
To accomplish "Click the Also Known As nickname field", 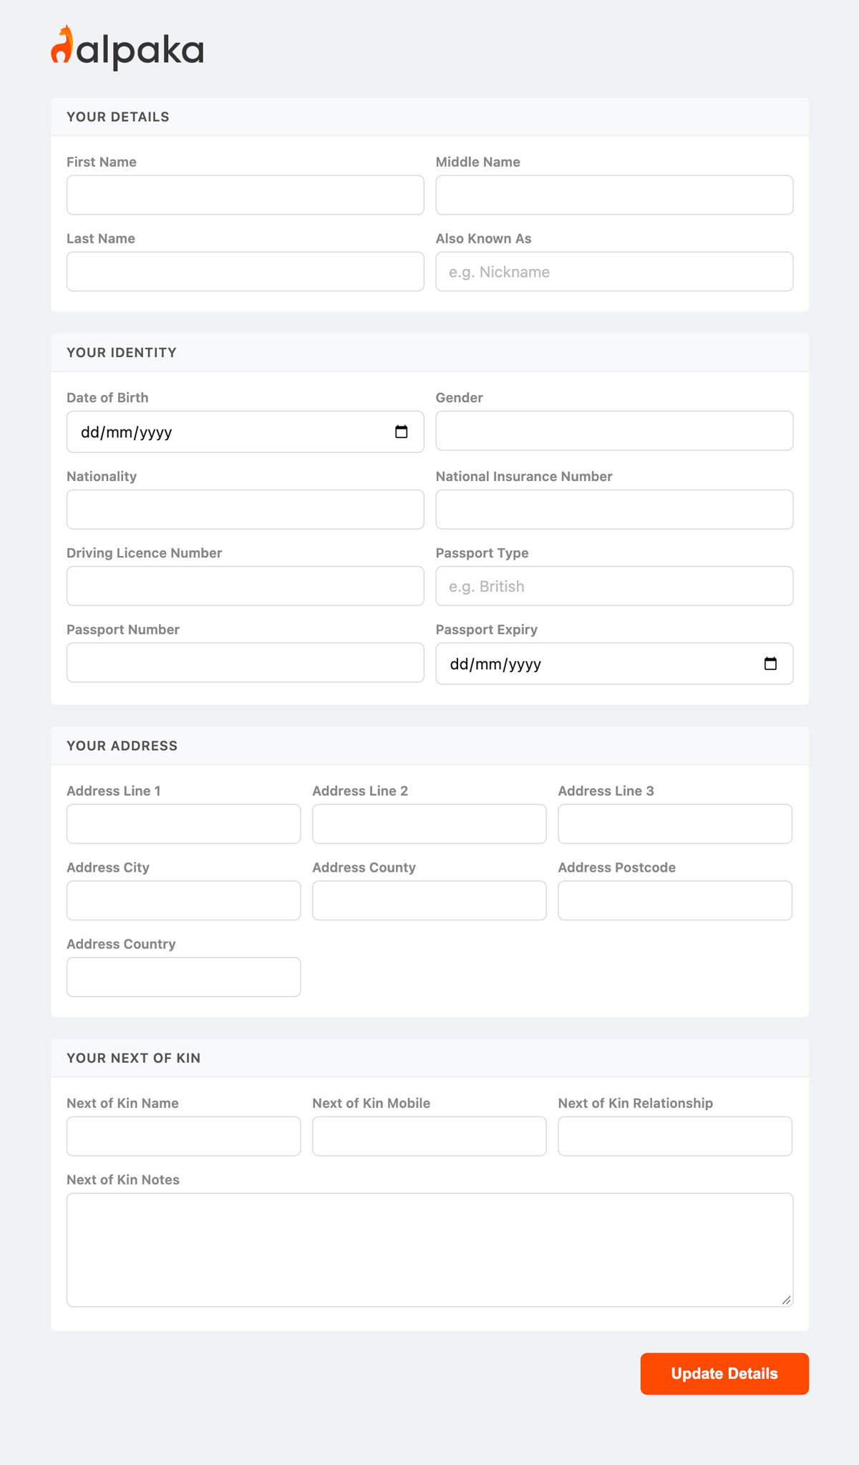I will (x=614, y=271).
